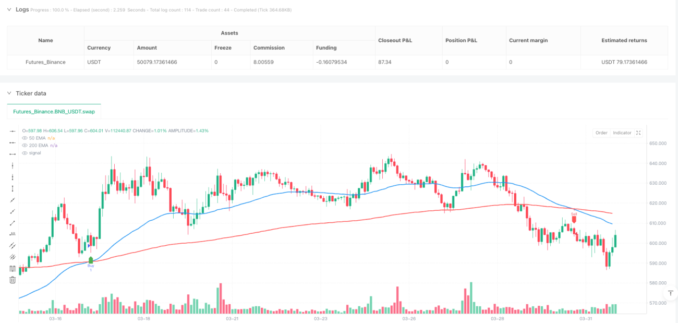Click the Futures_Binance name cell in the table

[45, 62]
